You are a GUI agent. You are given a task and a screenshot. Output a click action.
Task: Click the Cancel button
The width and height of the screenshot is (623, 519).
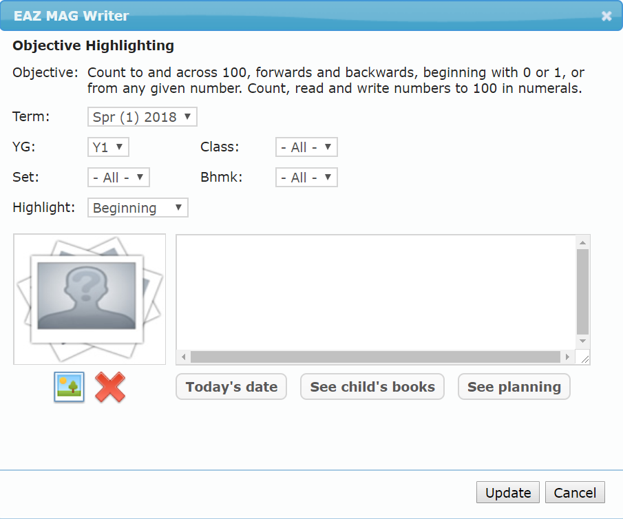pos(575,493)
